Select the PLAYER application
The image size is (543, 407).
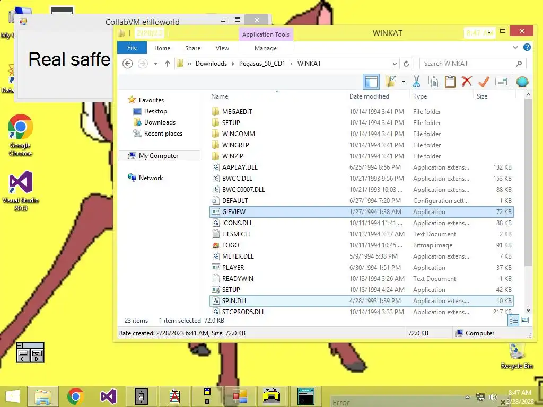[x=362, y=268]
